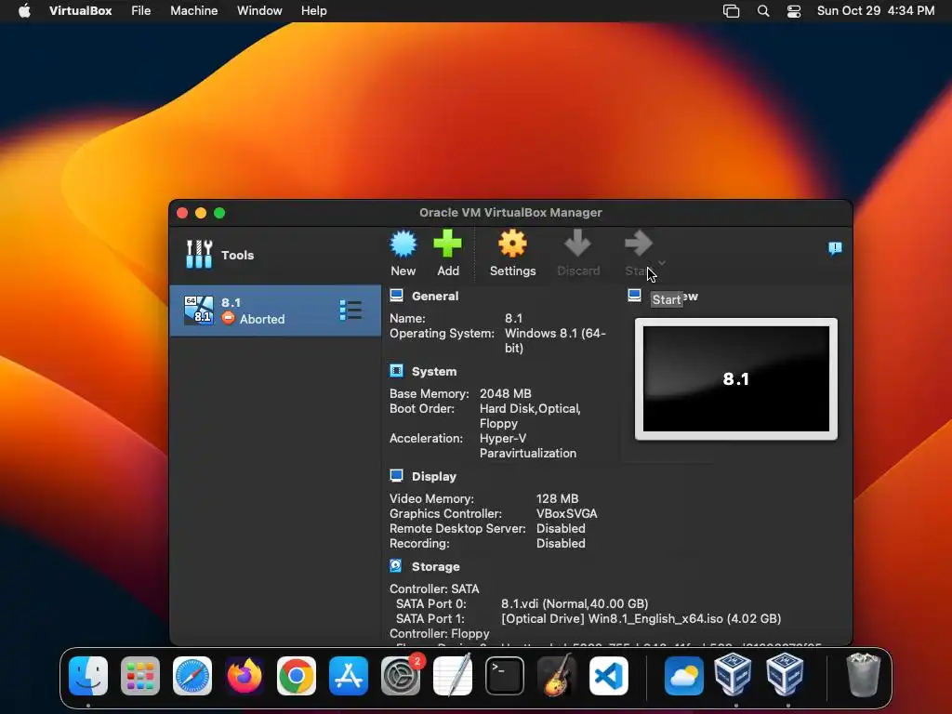Viewport: 952px width, 714px height.
Task: Open the VirtualBox application menu
Action: pos(80,10)
